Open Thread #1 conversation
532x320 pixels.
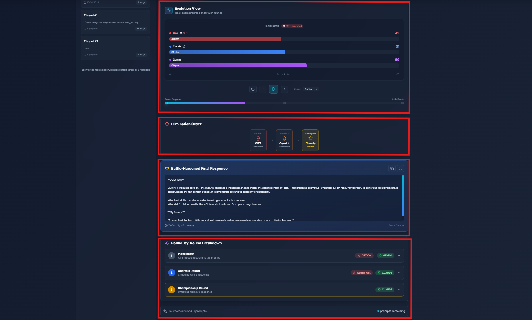point(115,22)
